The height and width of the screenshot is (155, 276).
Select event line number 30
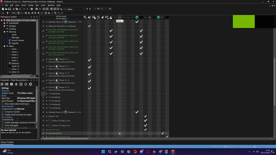(43, 93)
